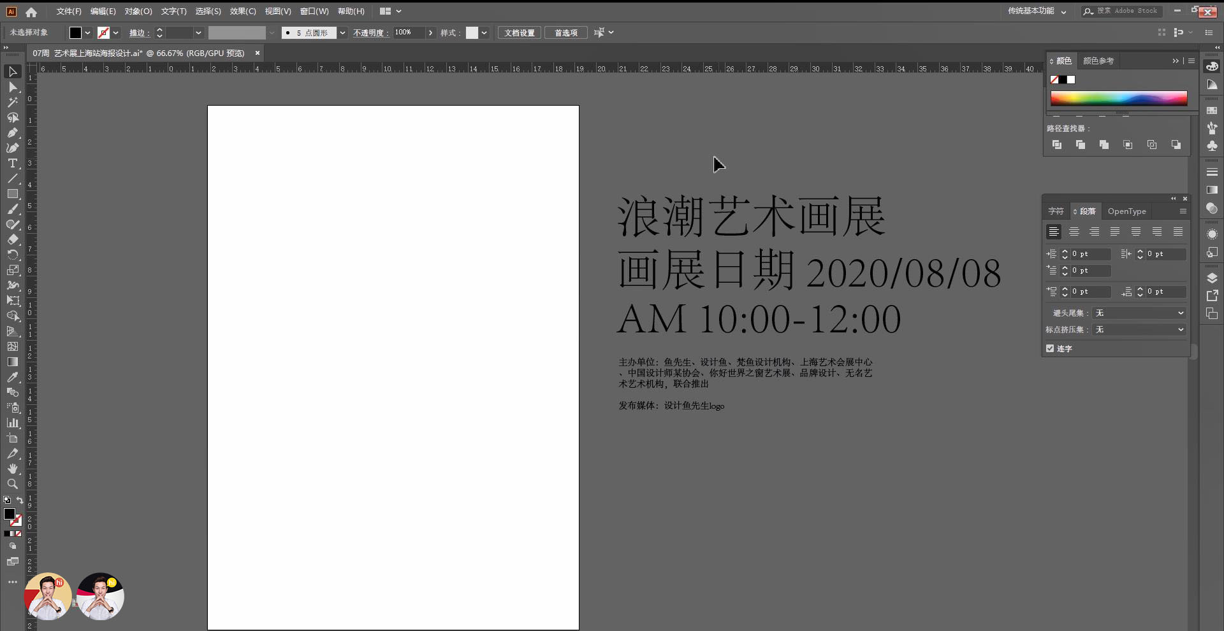Open the Color panel icon in dock

click(x=1212, y=66)
